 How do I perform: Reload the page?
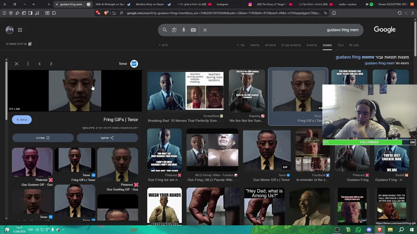point(399,13)
